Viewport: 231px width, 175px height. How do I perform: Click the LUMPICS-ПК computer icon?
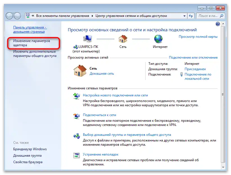click(x=88, y=39)
